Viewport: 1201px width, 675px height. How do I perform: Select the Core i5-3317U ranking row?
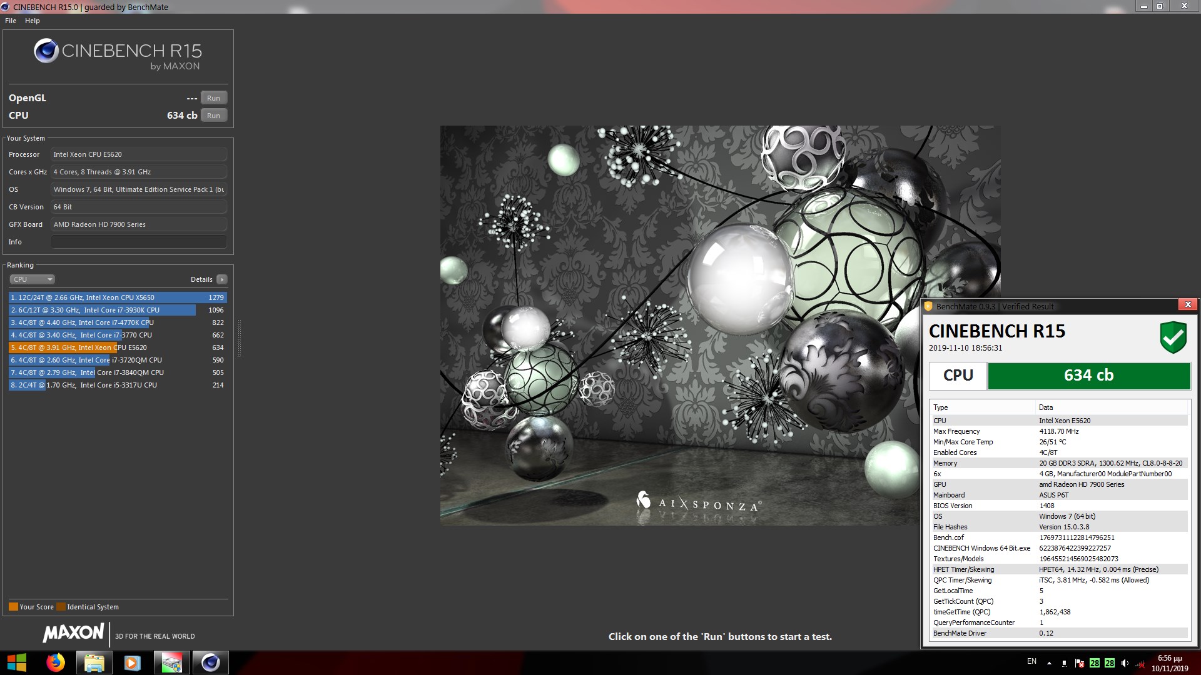[x=118, y=385]
